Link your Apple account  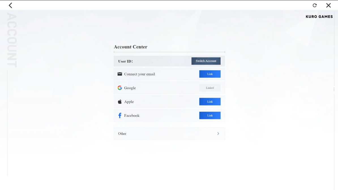click(x=210, y=102)
